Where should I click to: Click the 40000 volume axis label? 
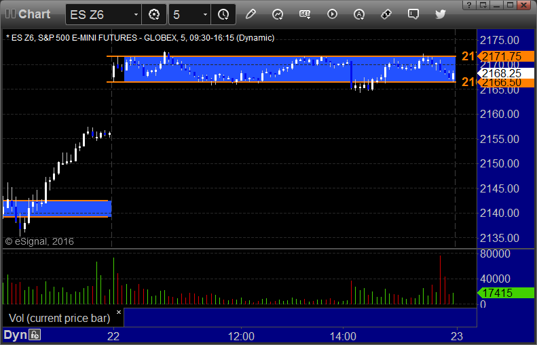(x=495, y=279)
